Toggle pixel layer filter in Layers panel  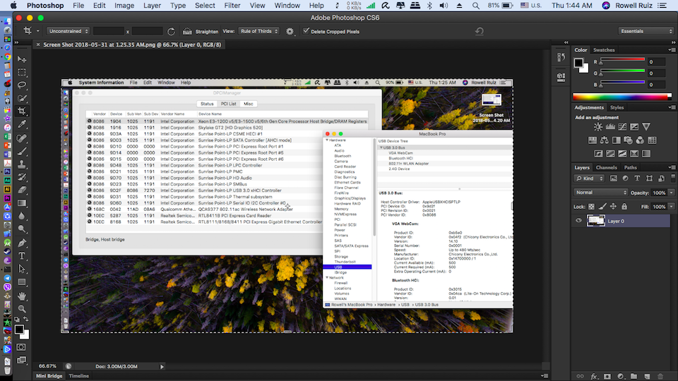pyautogui.click(x=614, y=179)
